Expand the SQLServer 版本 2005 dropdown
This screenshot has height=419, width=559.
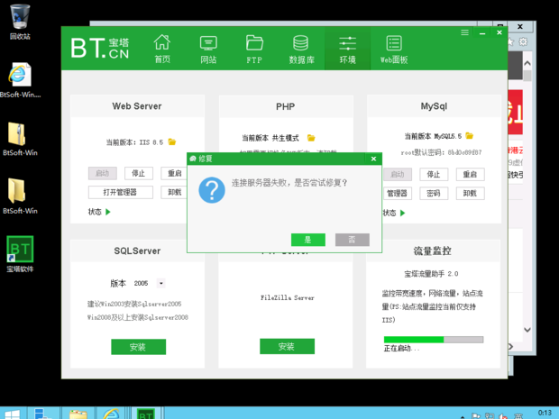(161, 283)
